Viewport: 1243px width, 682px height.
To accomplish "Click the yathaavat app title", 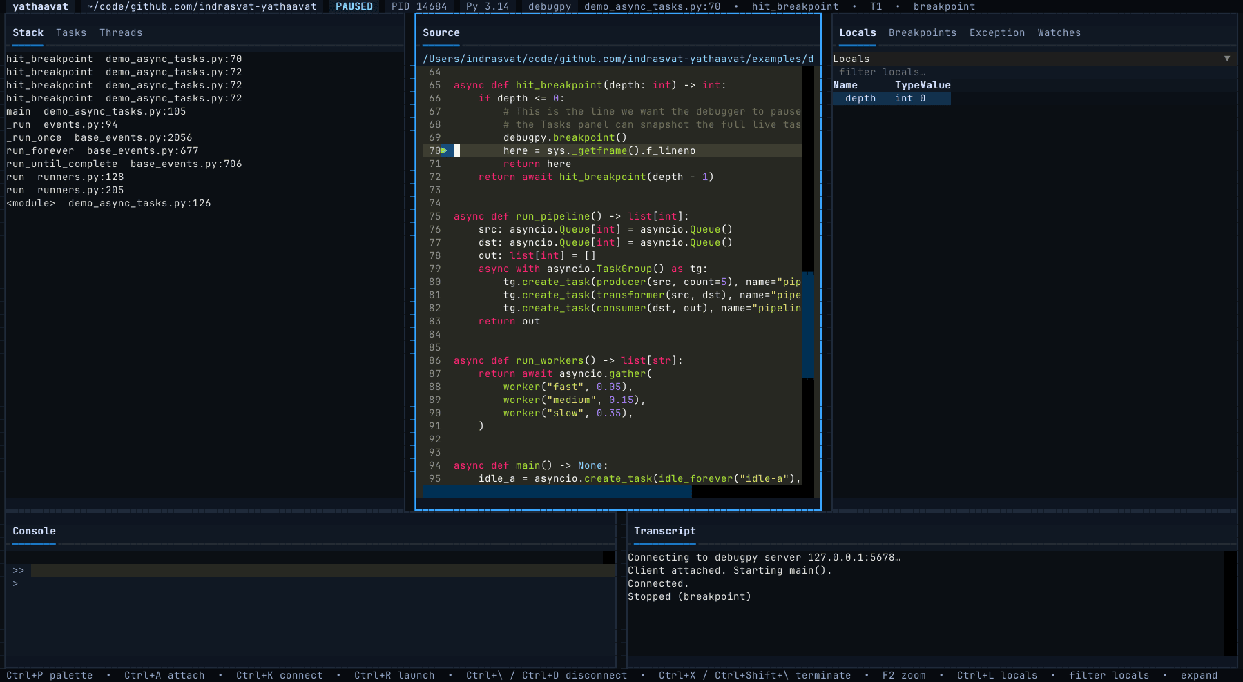I will tap(40, 6).
